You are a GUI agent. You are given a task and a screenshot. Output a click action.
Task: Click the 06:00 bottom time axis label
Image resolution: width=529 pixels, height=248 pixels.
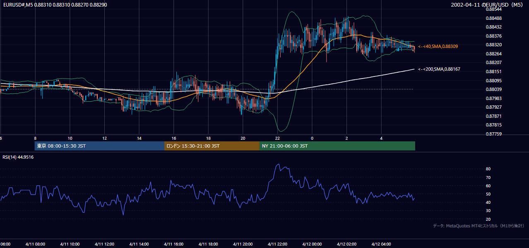5,244
